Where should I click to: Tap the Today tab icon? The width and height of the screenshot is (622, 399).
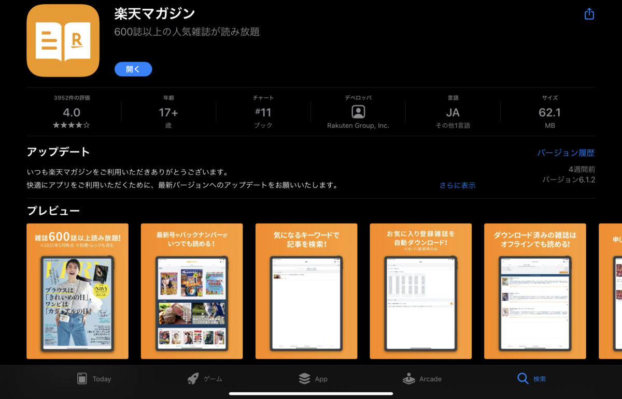pyautogui.click(x=82, y=378)
